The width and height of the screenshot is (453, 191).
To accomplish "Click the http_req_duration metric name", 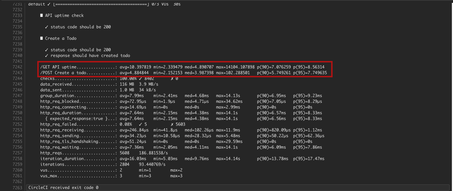I will tap(61, 113).
